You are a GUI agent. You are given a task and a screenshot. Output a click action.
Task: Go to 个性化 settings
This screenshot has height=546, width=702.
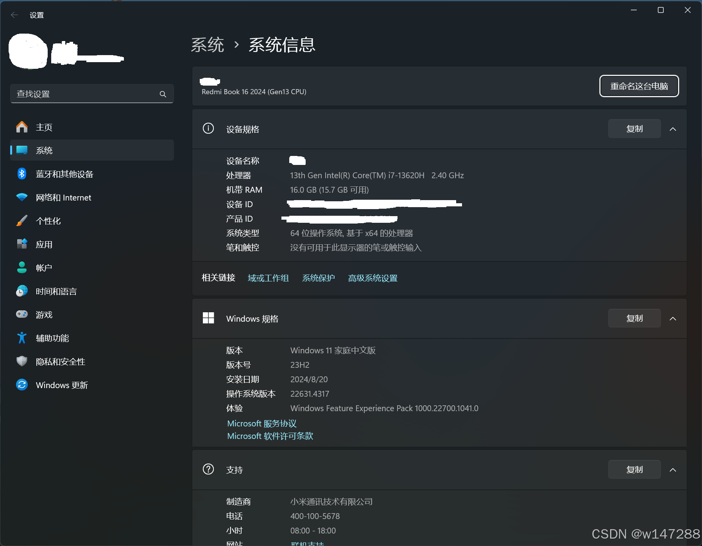coord(92,221)
